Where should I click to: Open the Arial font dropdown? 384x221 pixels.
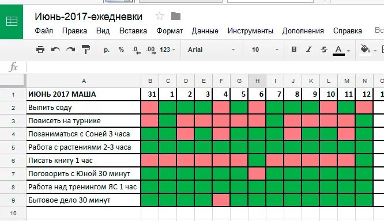point(211,49)
